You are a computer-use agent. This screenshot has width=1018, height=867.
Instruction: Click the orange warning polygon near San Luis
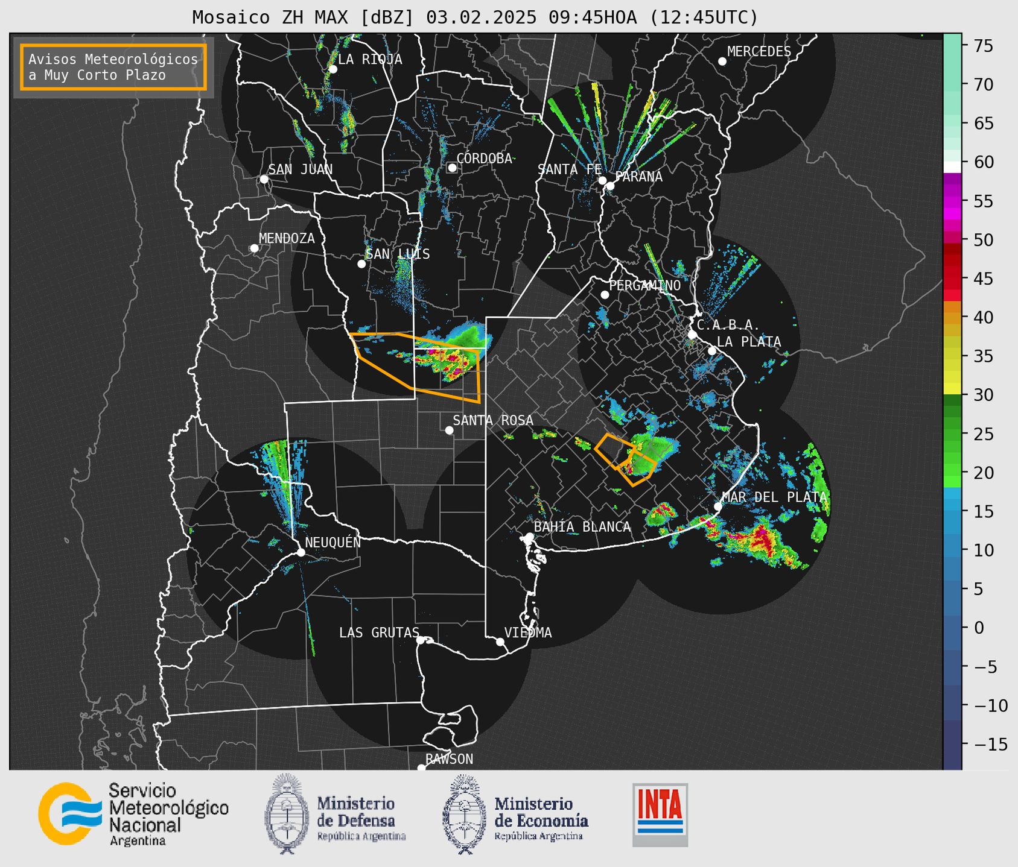[x=414, y=367]
